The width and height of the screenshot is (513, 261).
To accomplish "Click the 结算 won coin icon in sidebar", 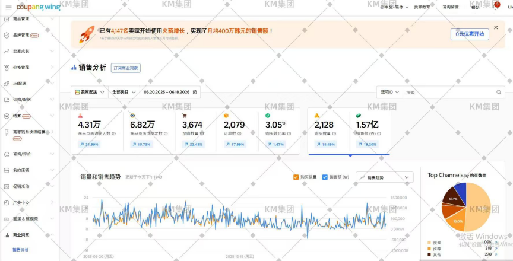I will coord(7,116).
